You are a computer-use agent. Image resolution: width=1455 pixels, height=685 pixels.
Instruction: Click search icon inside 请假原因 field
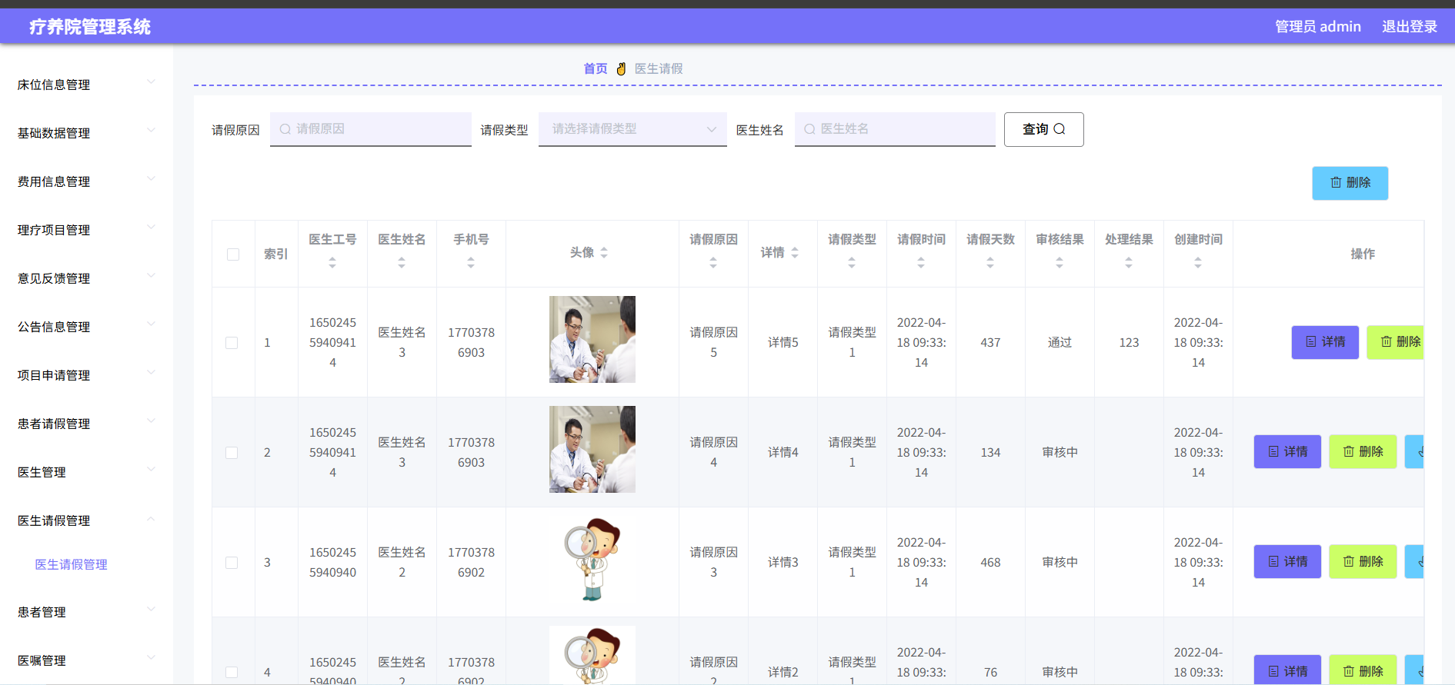pyautogui.click(x=285, y=129)
